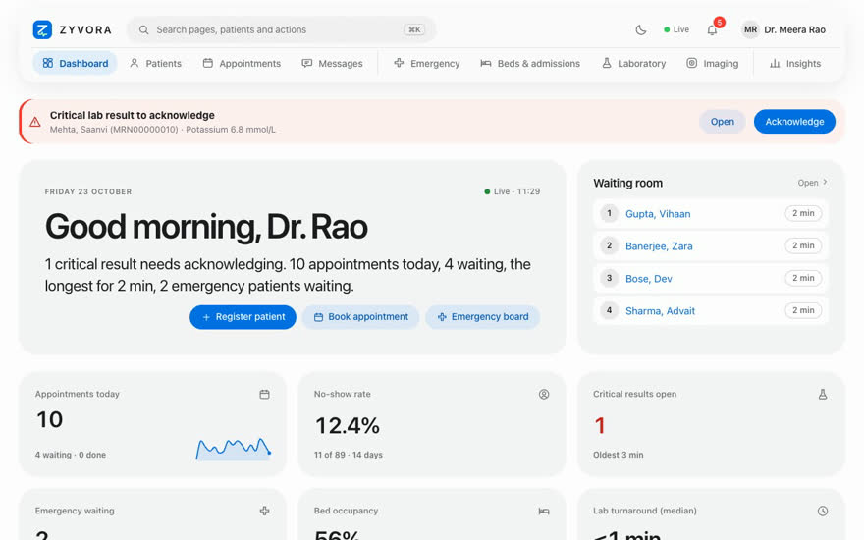The image size is (864, 540).
Task: Open patient Banerjee, Zara
Action: [659, 246]
